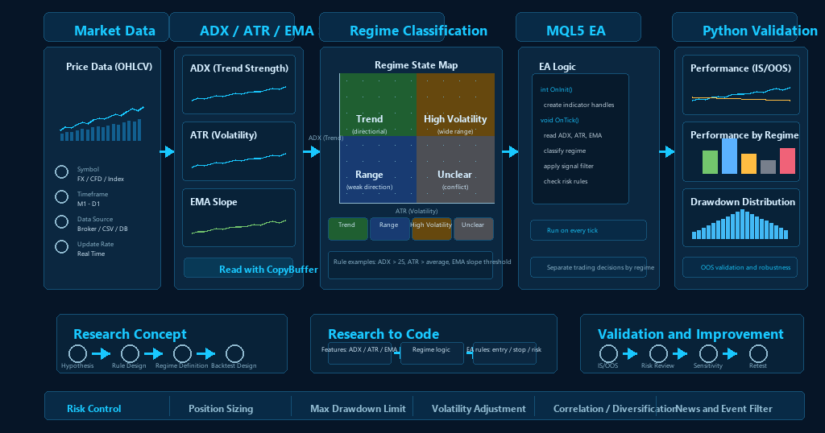Viewport: 825px width, 433px height.
Task: Click the green Trend legend chip
Action: coord(348,229)
